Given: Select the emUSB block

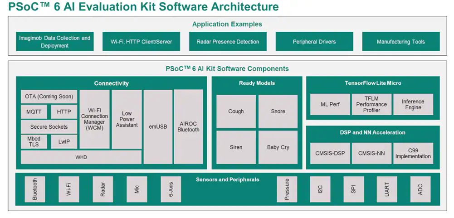Looking at the screenshot, I should tap(158, 127).
